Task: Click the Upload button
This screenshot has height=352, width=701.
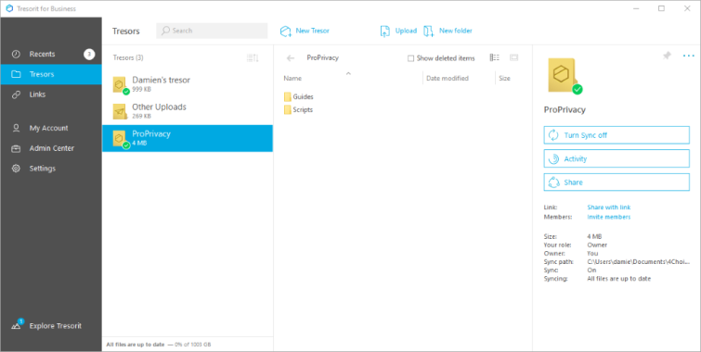Action: coord(398,31)
